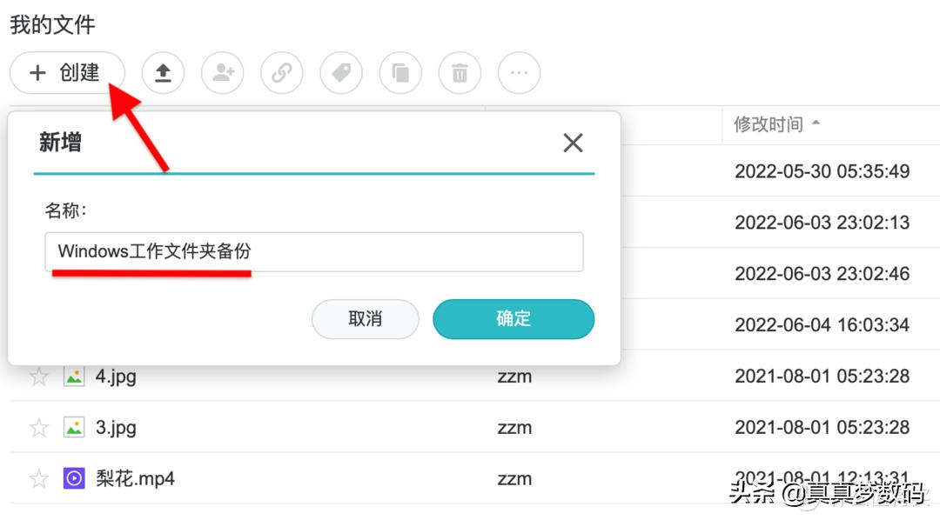This screenshot has width=940, height=520.
Task: Toggle the favorite star for 3.jpg
Action: click(38, 427)
